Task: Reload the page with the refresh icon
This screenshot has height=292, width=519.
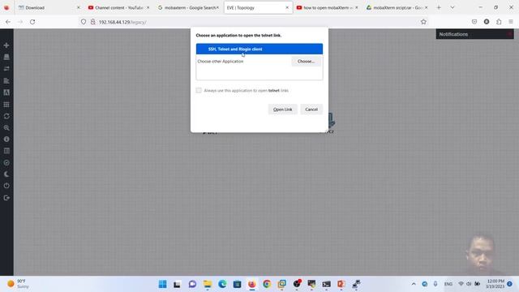Action: [32, 22]
